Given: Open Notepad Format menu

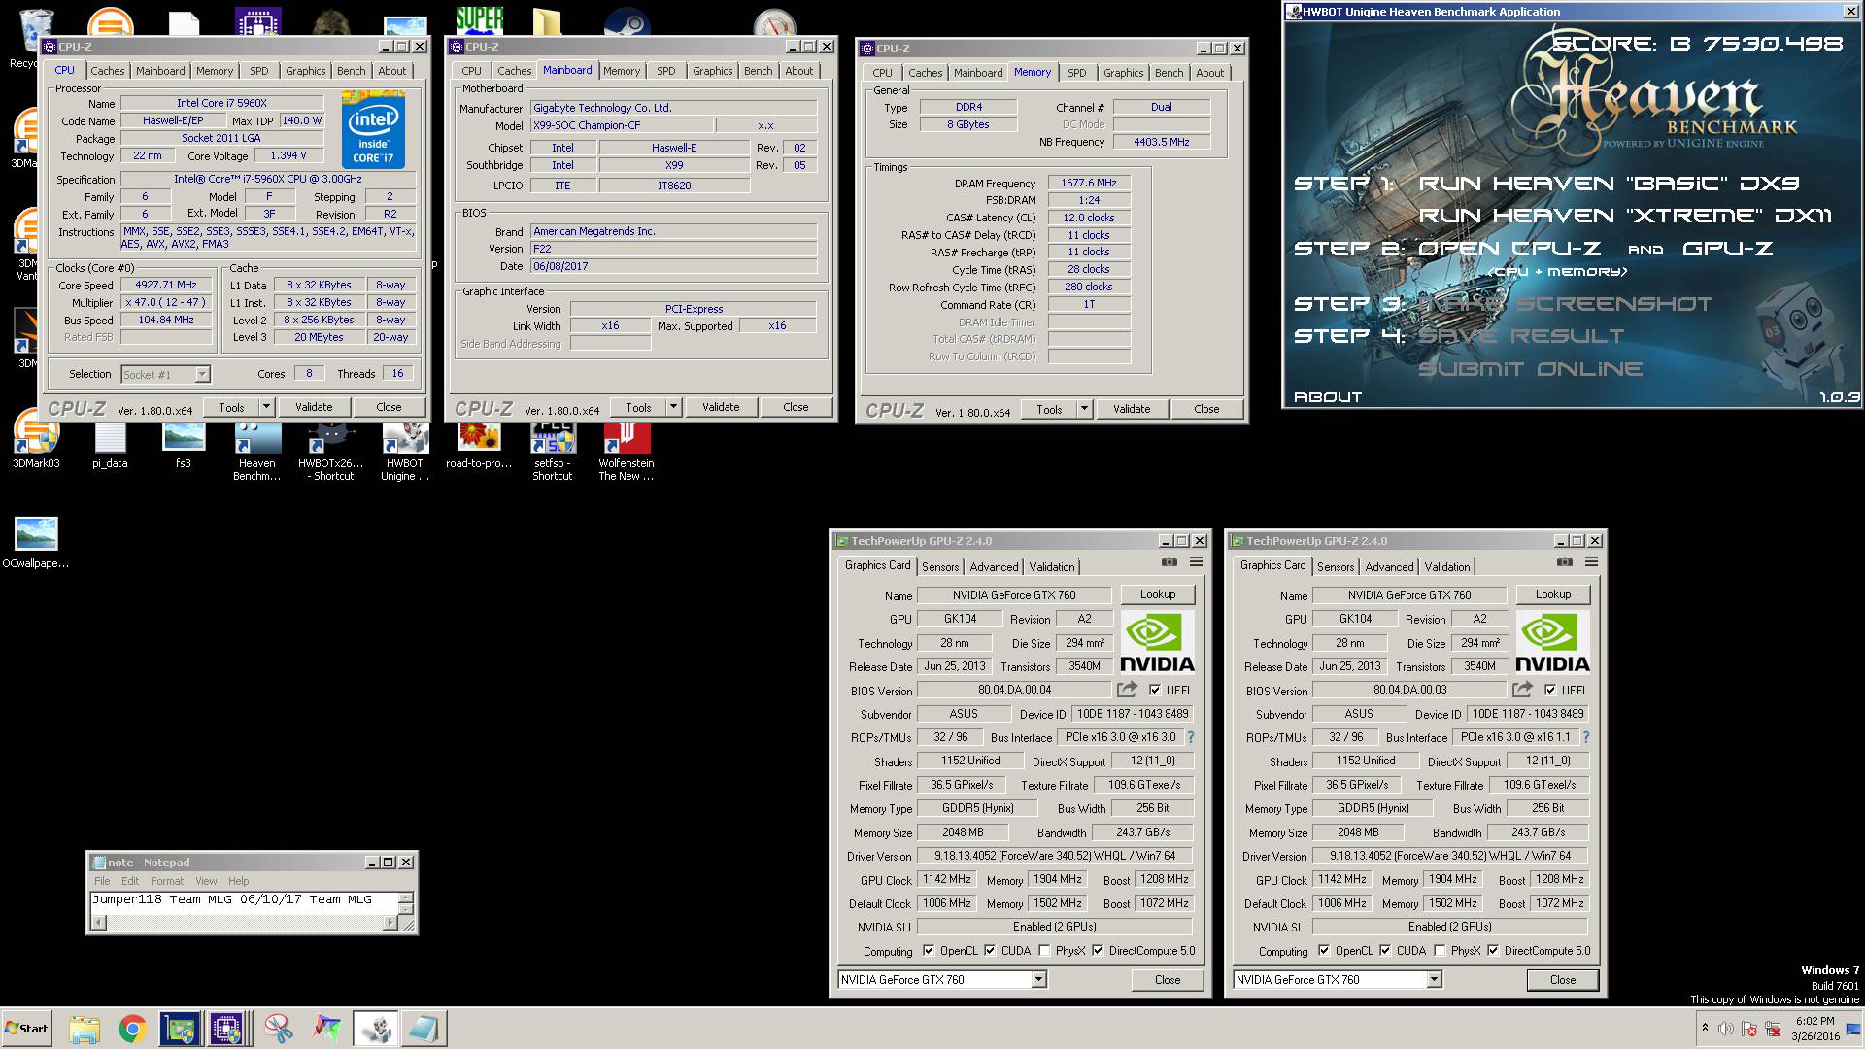Looking at the screenshot, I should (167, 881).
